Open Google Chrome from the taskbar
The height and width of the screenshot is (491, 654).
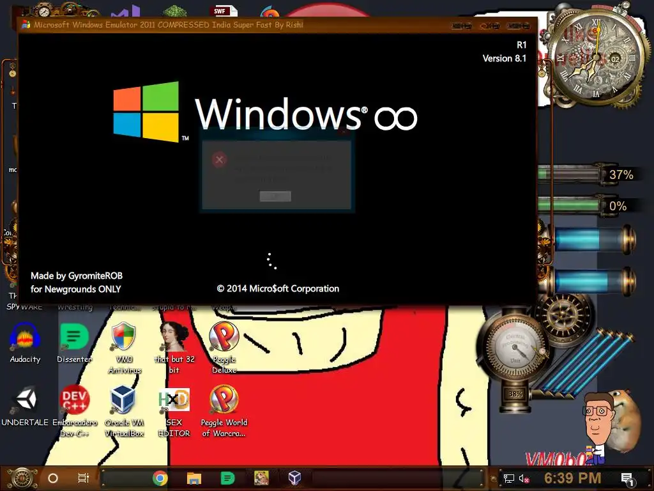click(160, 478)
